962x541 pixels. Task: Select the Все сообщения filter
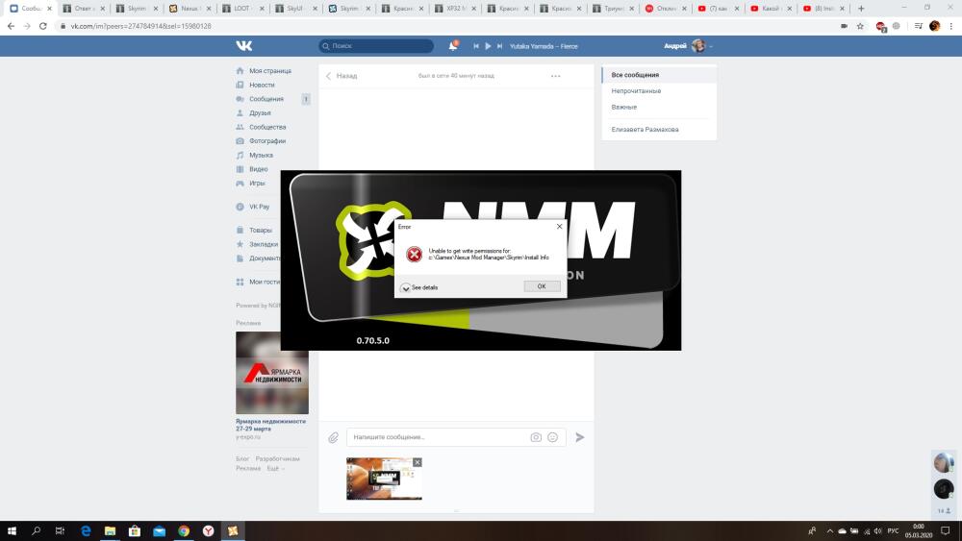pos(659,75)
